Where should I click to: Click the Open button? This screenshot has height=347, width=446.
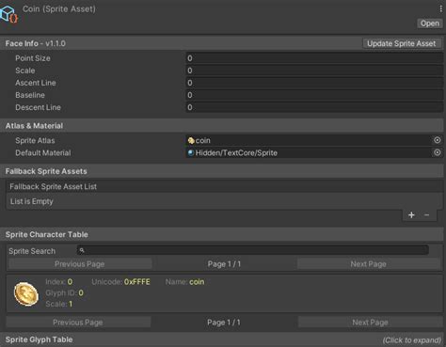point(430,24)
